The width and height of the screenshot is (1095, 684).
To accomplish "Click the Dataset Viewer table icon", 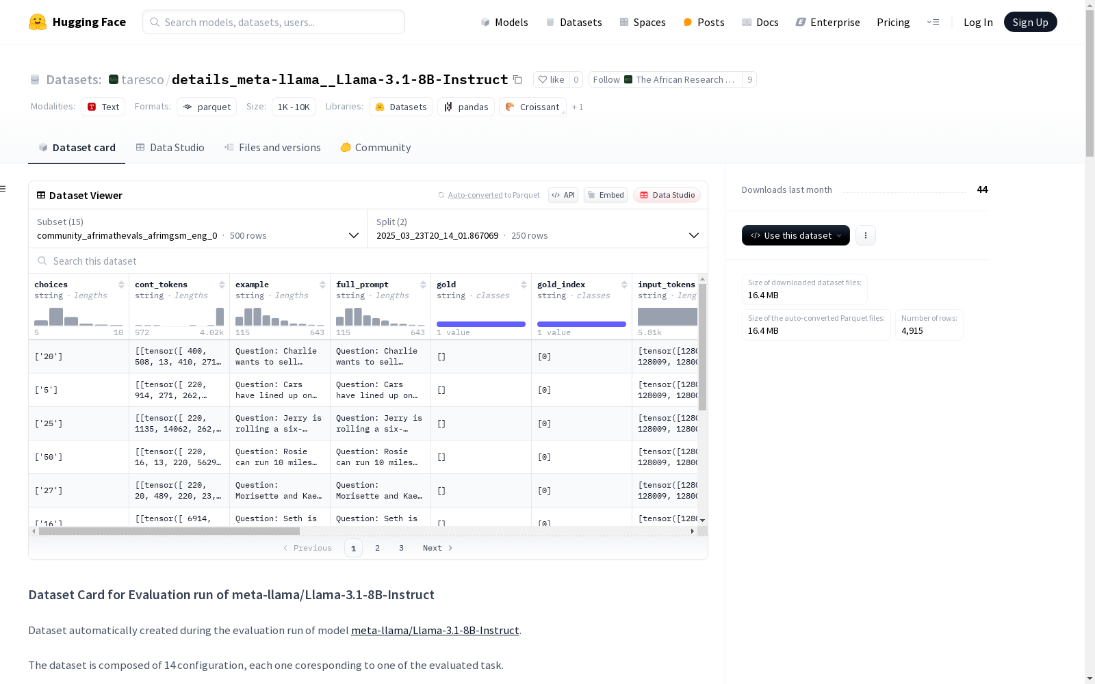I will click(41, 195).
